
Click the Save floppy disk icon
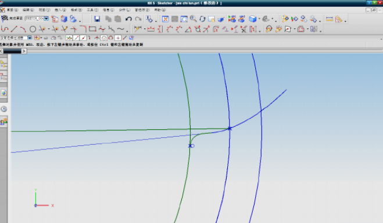coord(97,19)
